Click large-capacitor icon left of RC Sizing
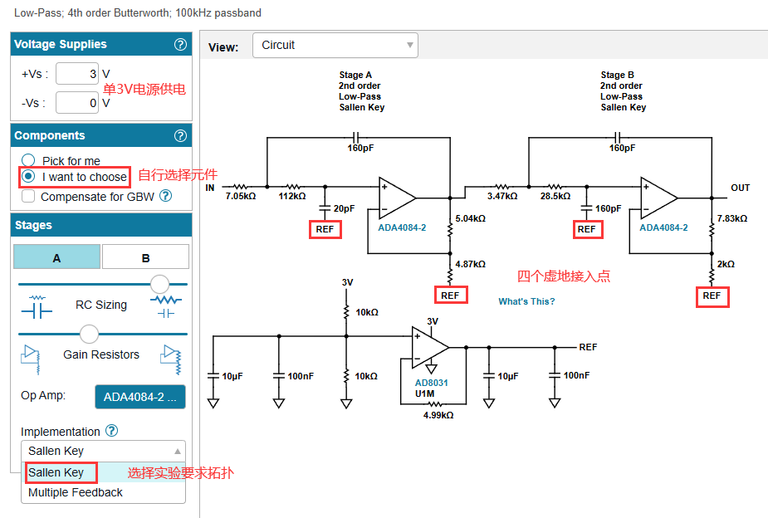 pyautogui.click(x=35, y=305)
